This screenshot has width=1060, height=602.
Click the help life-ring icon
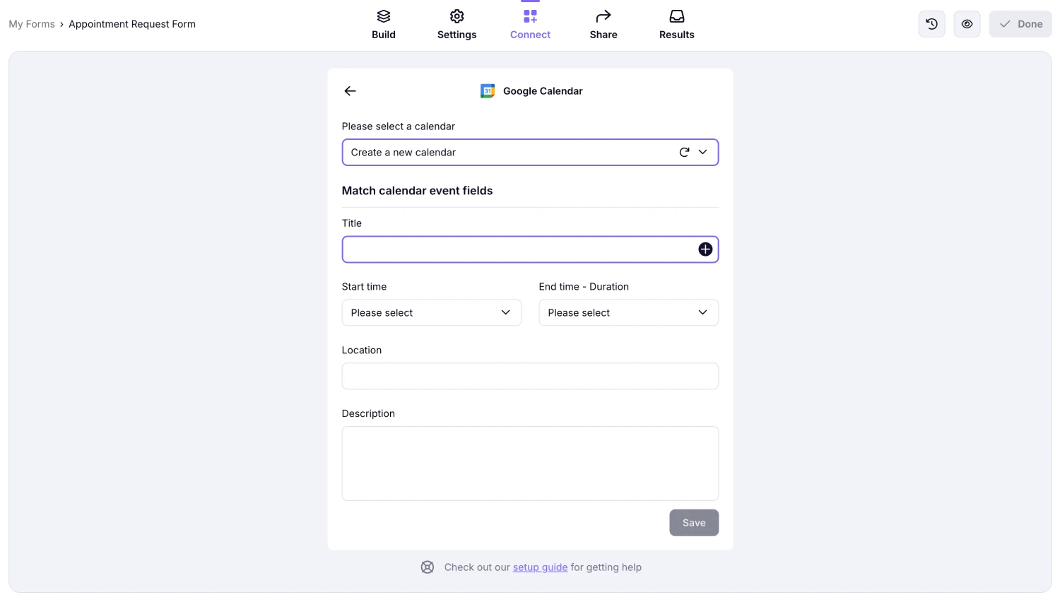(428, 567)
